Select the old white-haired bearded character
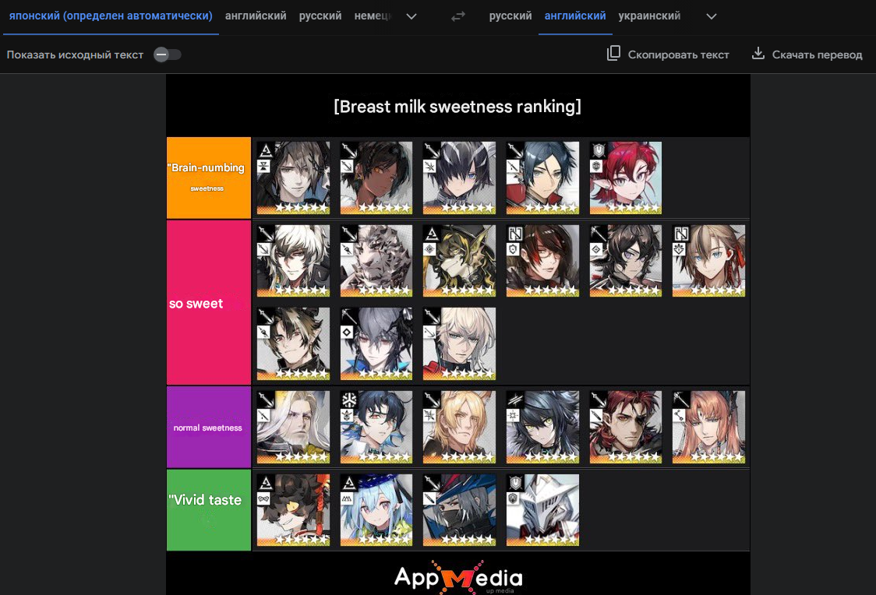This screenshot has width=876, height=595. (x=293, y=427)
